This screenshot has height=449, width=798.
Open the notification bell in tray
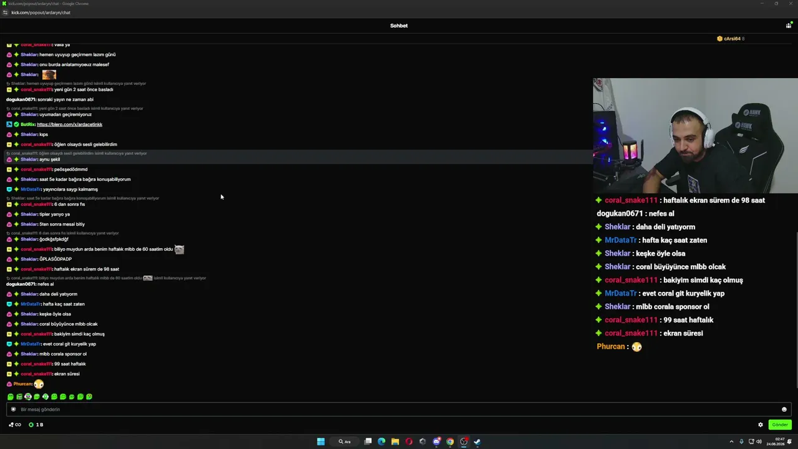coord(790,442)
